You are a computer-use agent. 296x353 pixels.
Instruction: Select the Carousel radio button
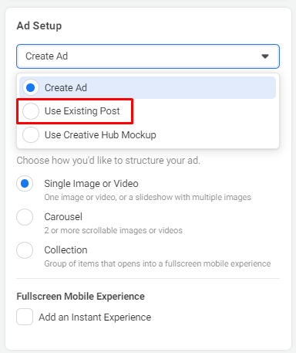25,217
